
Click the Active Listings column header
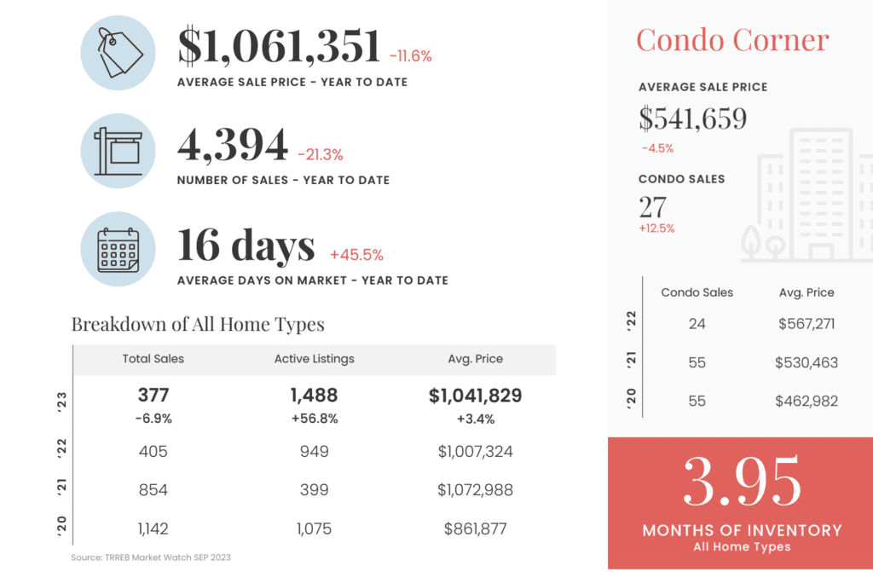314,359
